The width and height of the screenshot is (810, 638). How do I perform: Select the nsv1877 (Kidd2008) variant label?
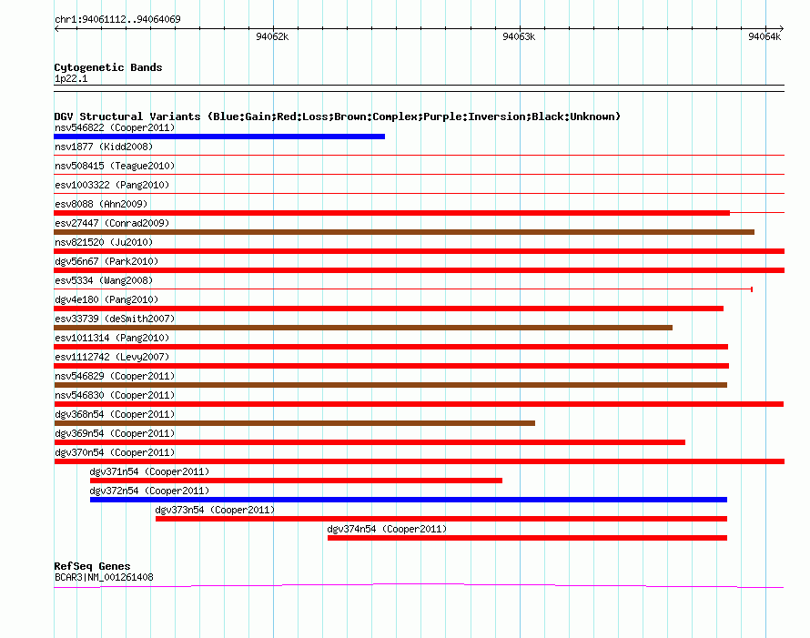(x=104, y=147)
